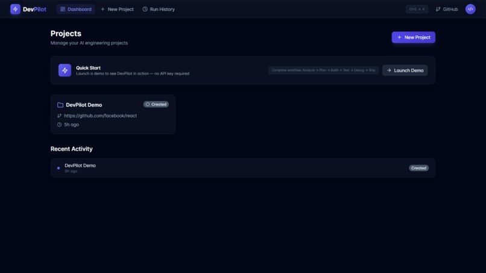The image size is (486, 273).
Task: Click the Ctrl + K shortcut box
Action: tap(417, 9)
